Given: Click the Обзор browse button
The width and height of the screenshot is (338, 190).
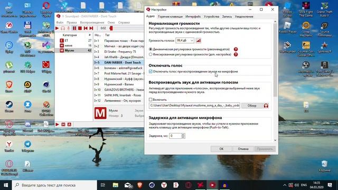Looking at the screenshot, I should pos(252,106).
